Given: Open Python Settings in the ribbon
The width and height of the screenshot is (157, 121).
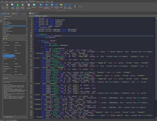Looking at the screenshot, I should 23,6.
